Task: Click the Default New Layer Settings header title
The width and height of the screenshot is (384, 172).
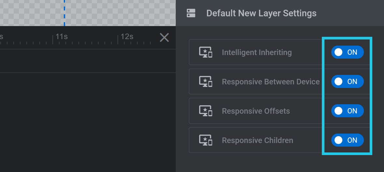Action: point(261,13)
